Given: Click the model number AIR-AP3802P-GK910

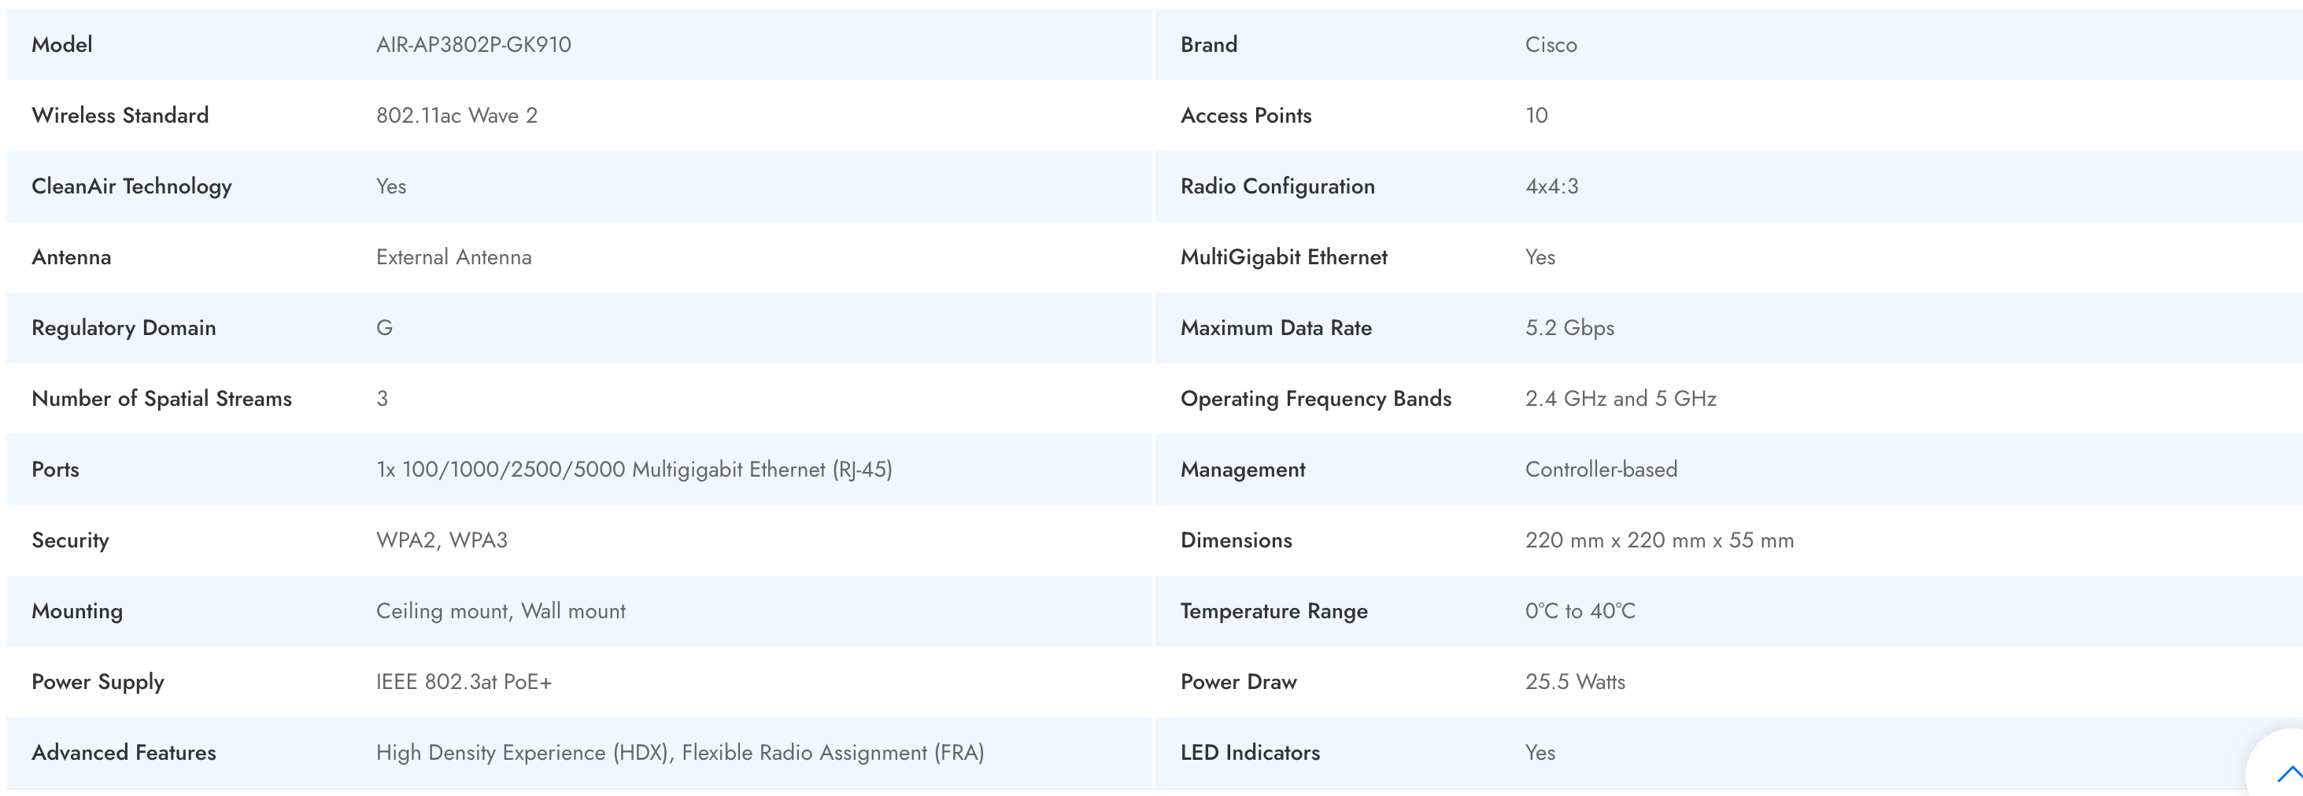Looking at the screenshot, I should pos(473,45).
